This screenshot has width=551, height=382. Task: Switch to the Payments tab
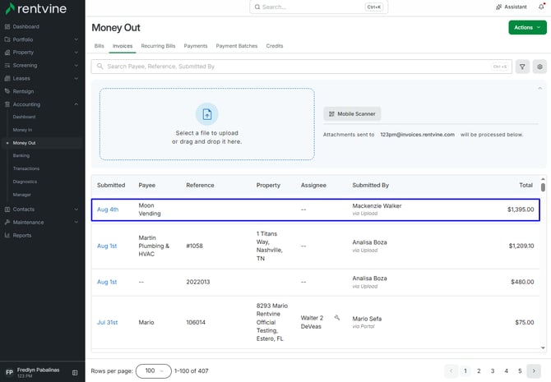click(196, 46)
